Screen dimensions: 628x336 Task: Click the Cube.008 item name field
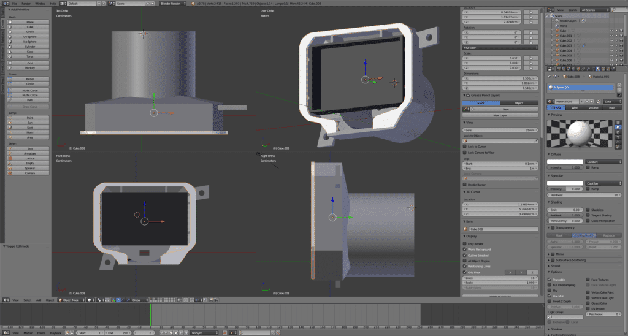click(503, 229)
